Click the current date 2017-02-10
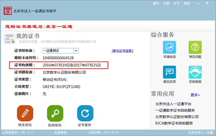 tap(111, 132)
